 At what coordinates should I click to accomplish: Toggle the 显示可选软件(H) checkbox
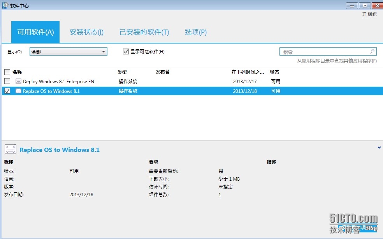point(126,51)
